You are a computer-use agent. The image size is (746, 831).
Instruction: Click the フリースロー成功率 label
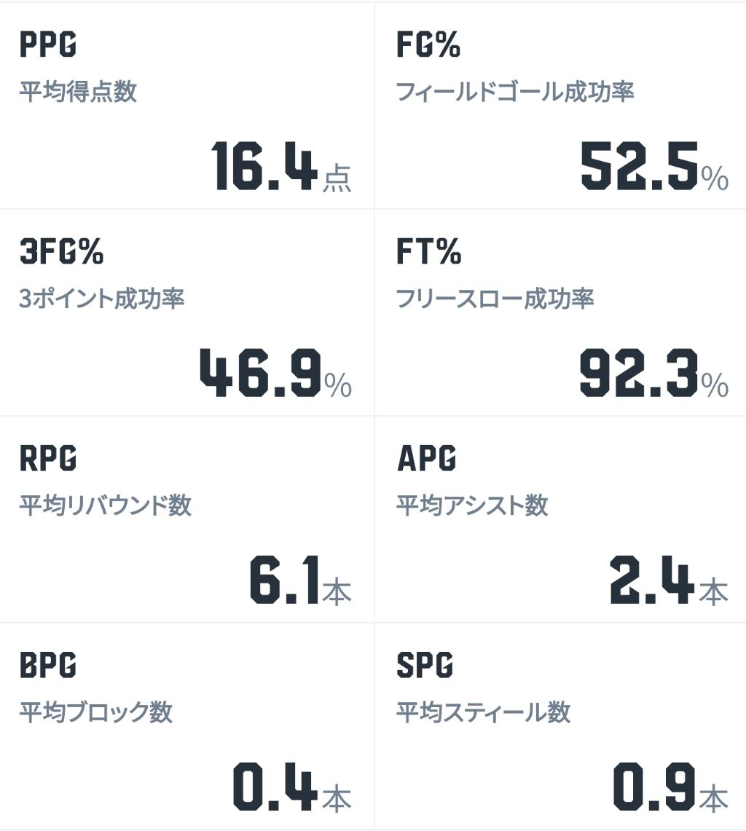coord(495,299)
